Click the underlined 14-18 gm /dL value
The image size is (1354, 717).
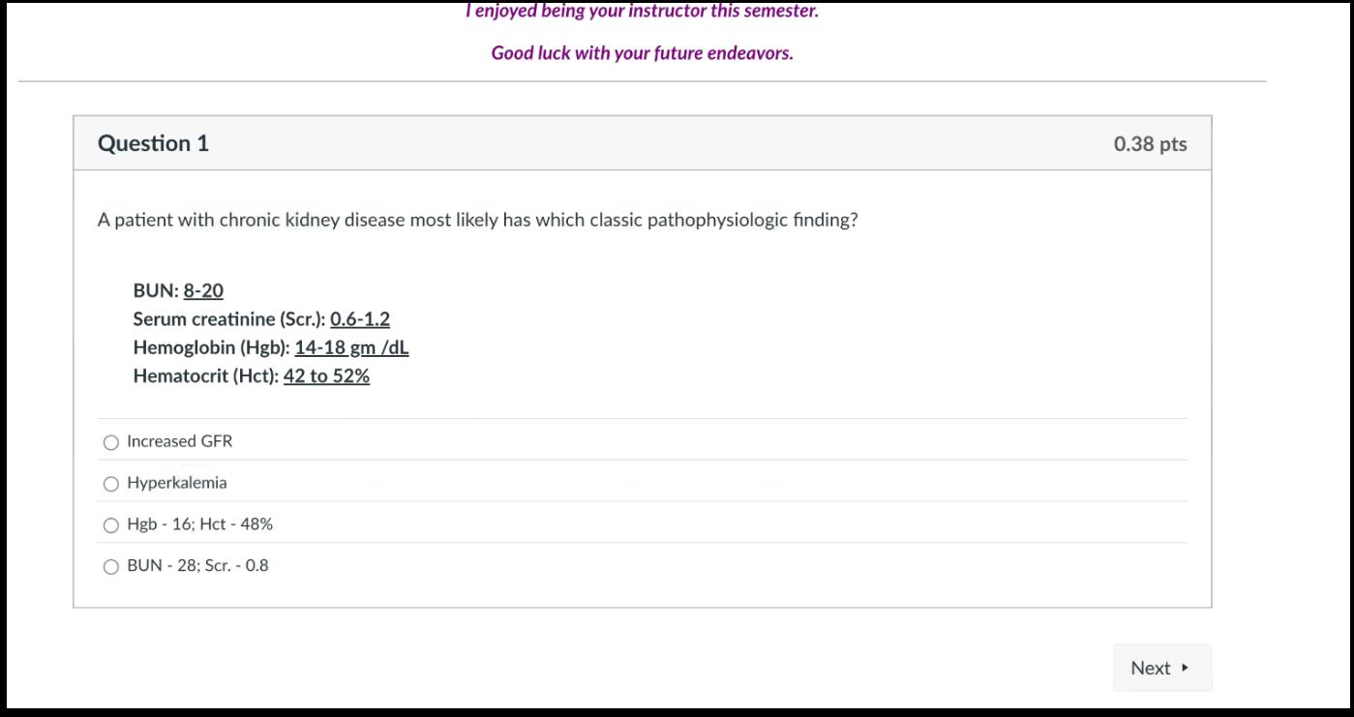pyautogui.click(x=351, y=347)
